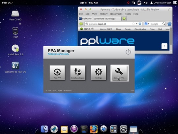
Task: Open Install packages in PPA Manager
Action: click(78, 72)
